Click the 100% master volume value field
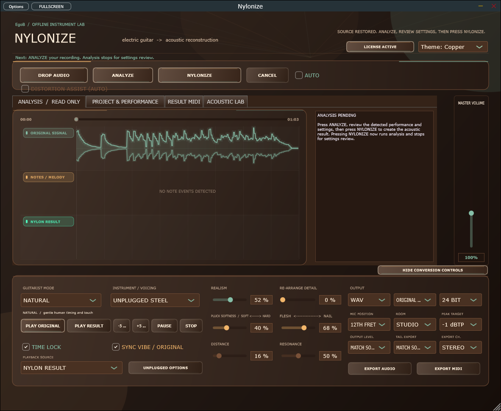Image resolution: width=501 pixels, height=411 pixels. [x=471, y=257]
